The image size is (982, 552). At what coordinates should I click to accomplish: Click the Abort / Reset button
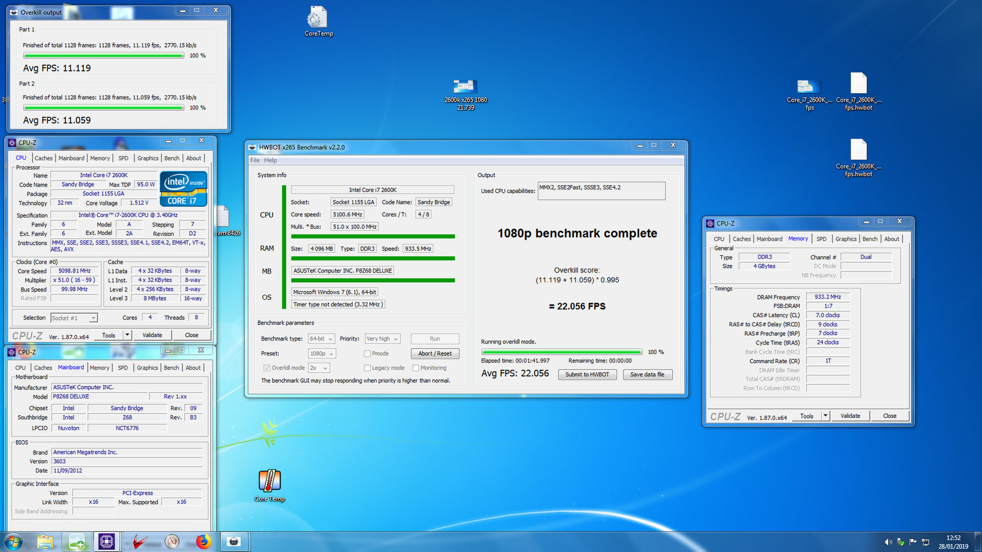[435, 354]
